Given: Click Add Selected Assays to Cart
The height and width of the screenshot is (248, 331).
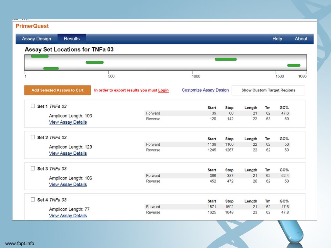Looking at the screenshot, I should (x=58, y=90).
